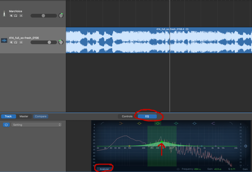Select the 414_full_so-fresh_0156 track name

pos(24,38)
